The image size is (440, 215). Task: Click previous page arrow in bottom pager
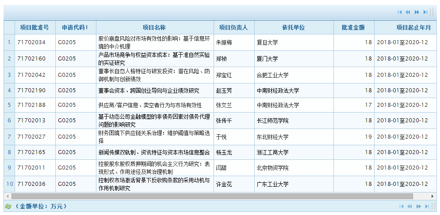point(409,206)
